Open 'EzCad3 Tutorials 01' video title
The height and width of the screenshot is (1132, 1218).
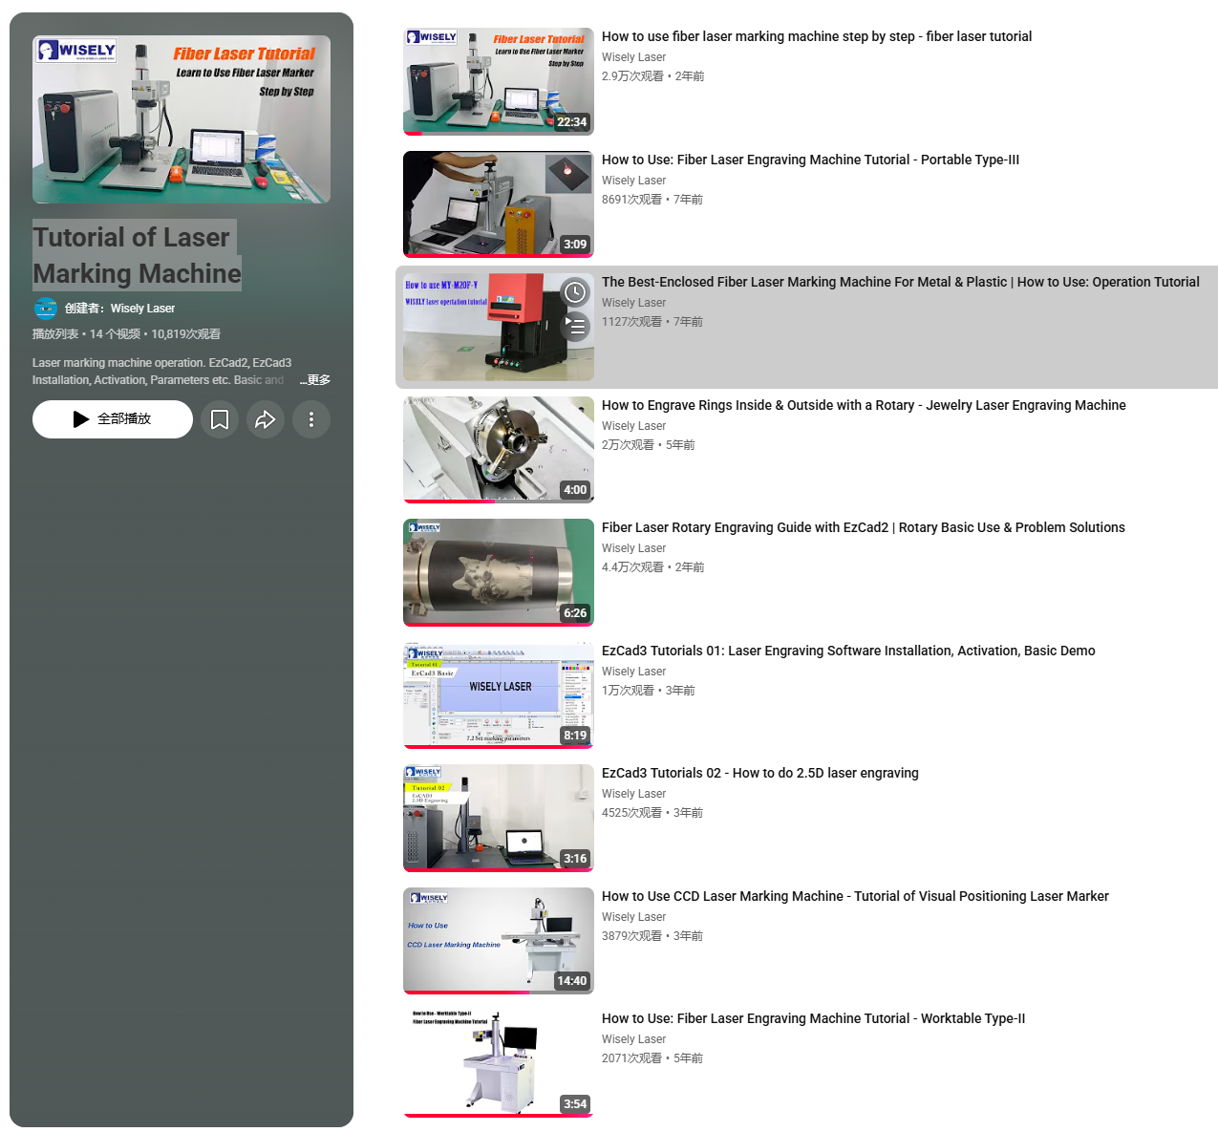pyautogui.click(x=848, y=651)
